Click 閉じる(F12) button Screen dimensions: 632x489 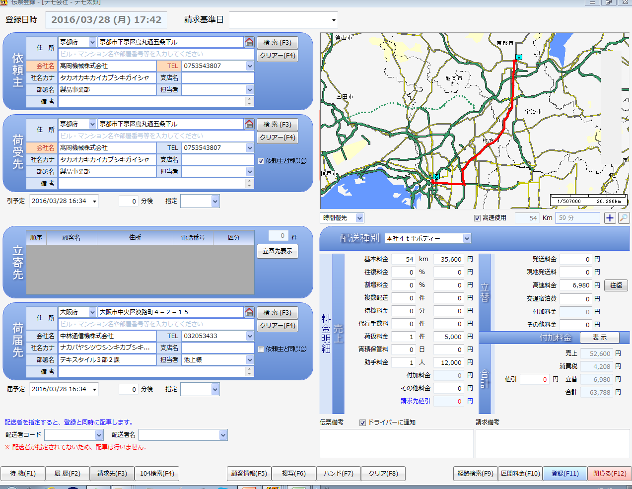coord(610,474)
